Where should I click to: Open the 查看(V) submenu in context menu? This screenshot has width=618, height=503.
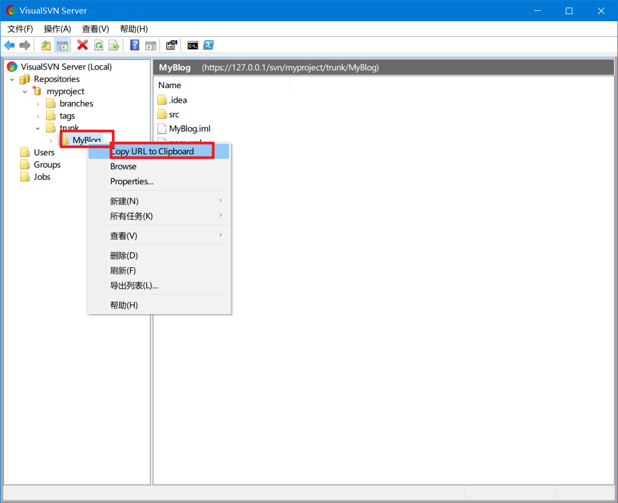[x=159, y=236]
